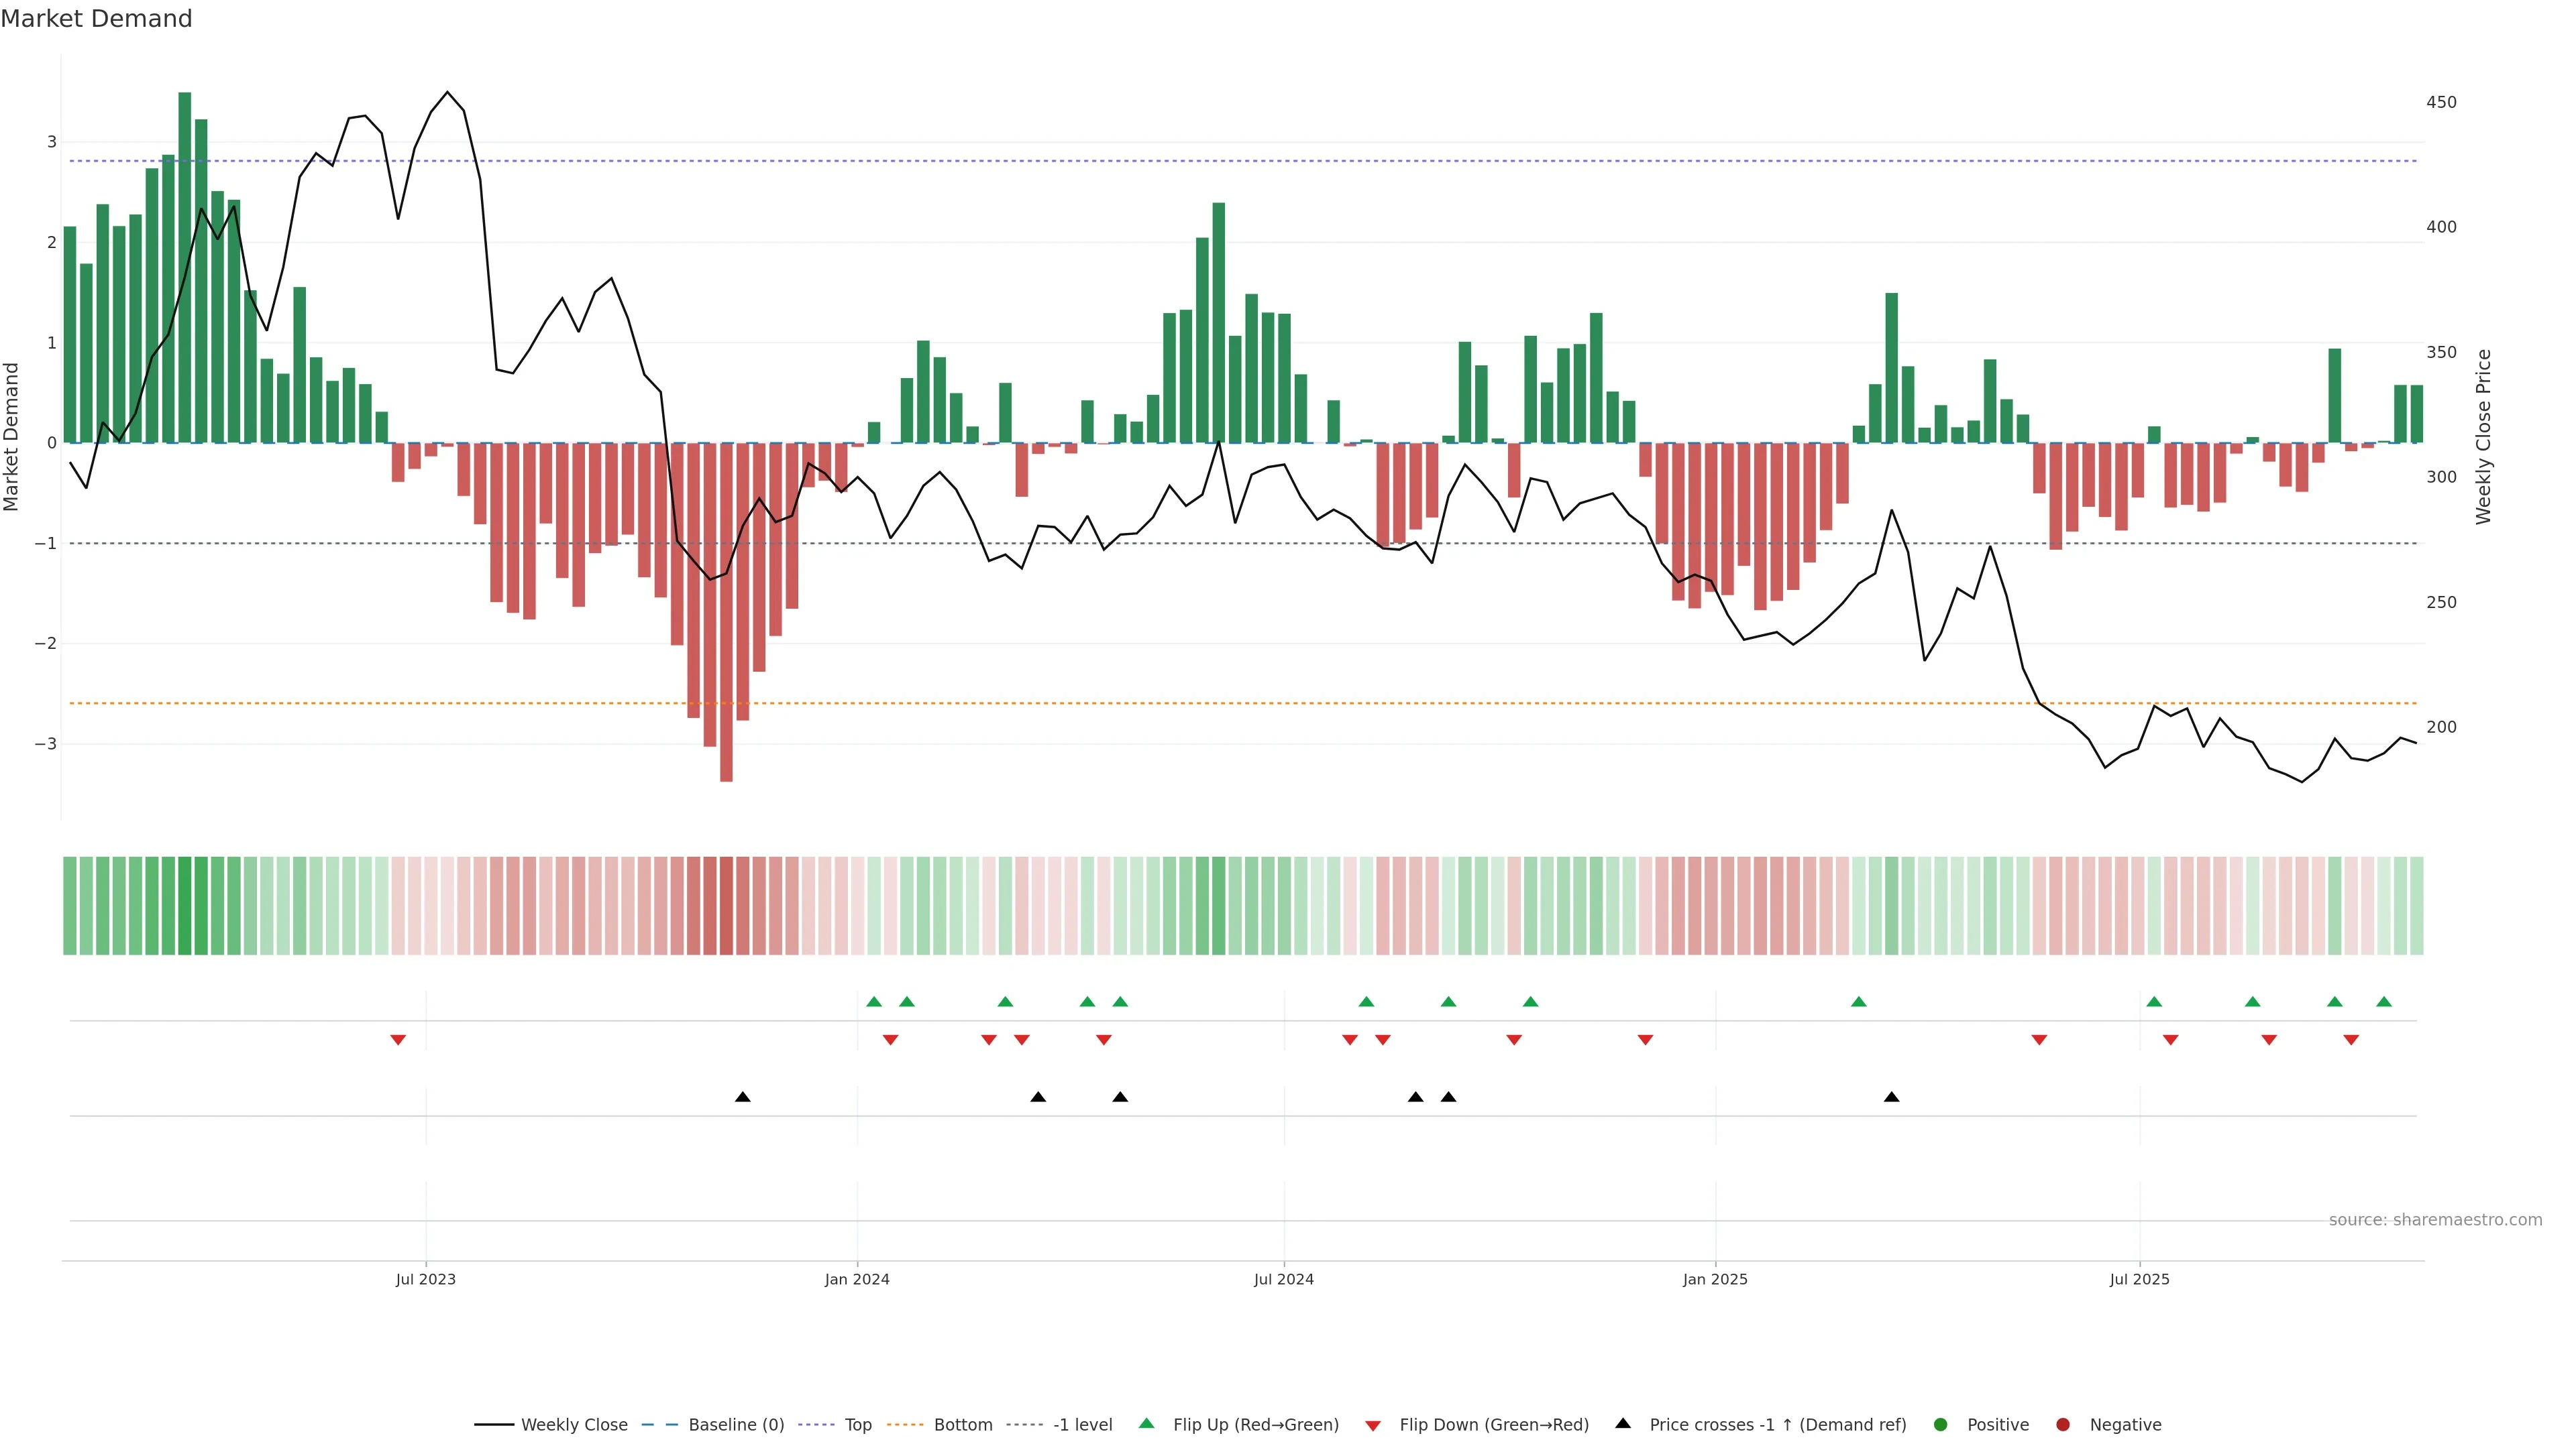The height and width of the screenshot is (1448, 2576).
Task: Toggle Bottom orange line legend entry
Action: [x=962, y=1425]
